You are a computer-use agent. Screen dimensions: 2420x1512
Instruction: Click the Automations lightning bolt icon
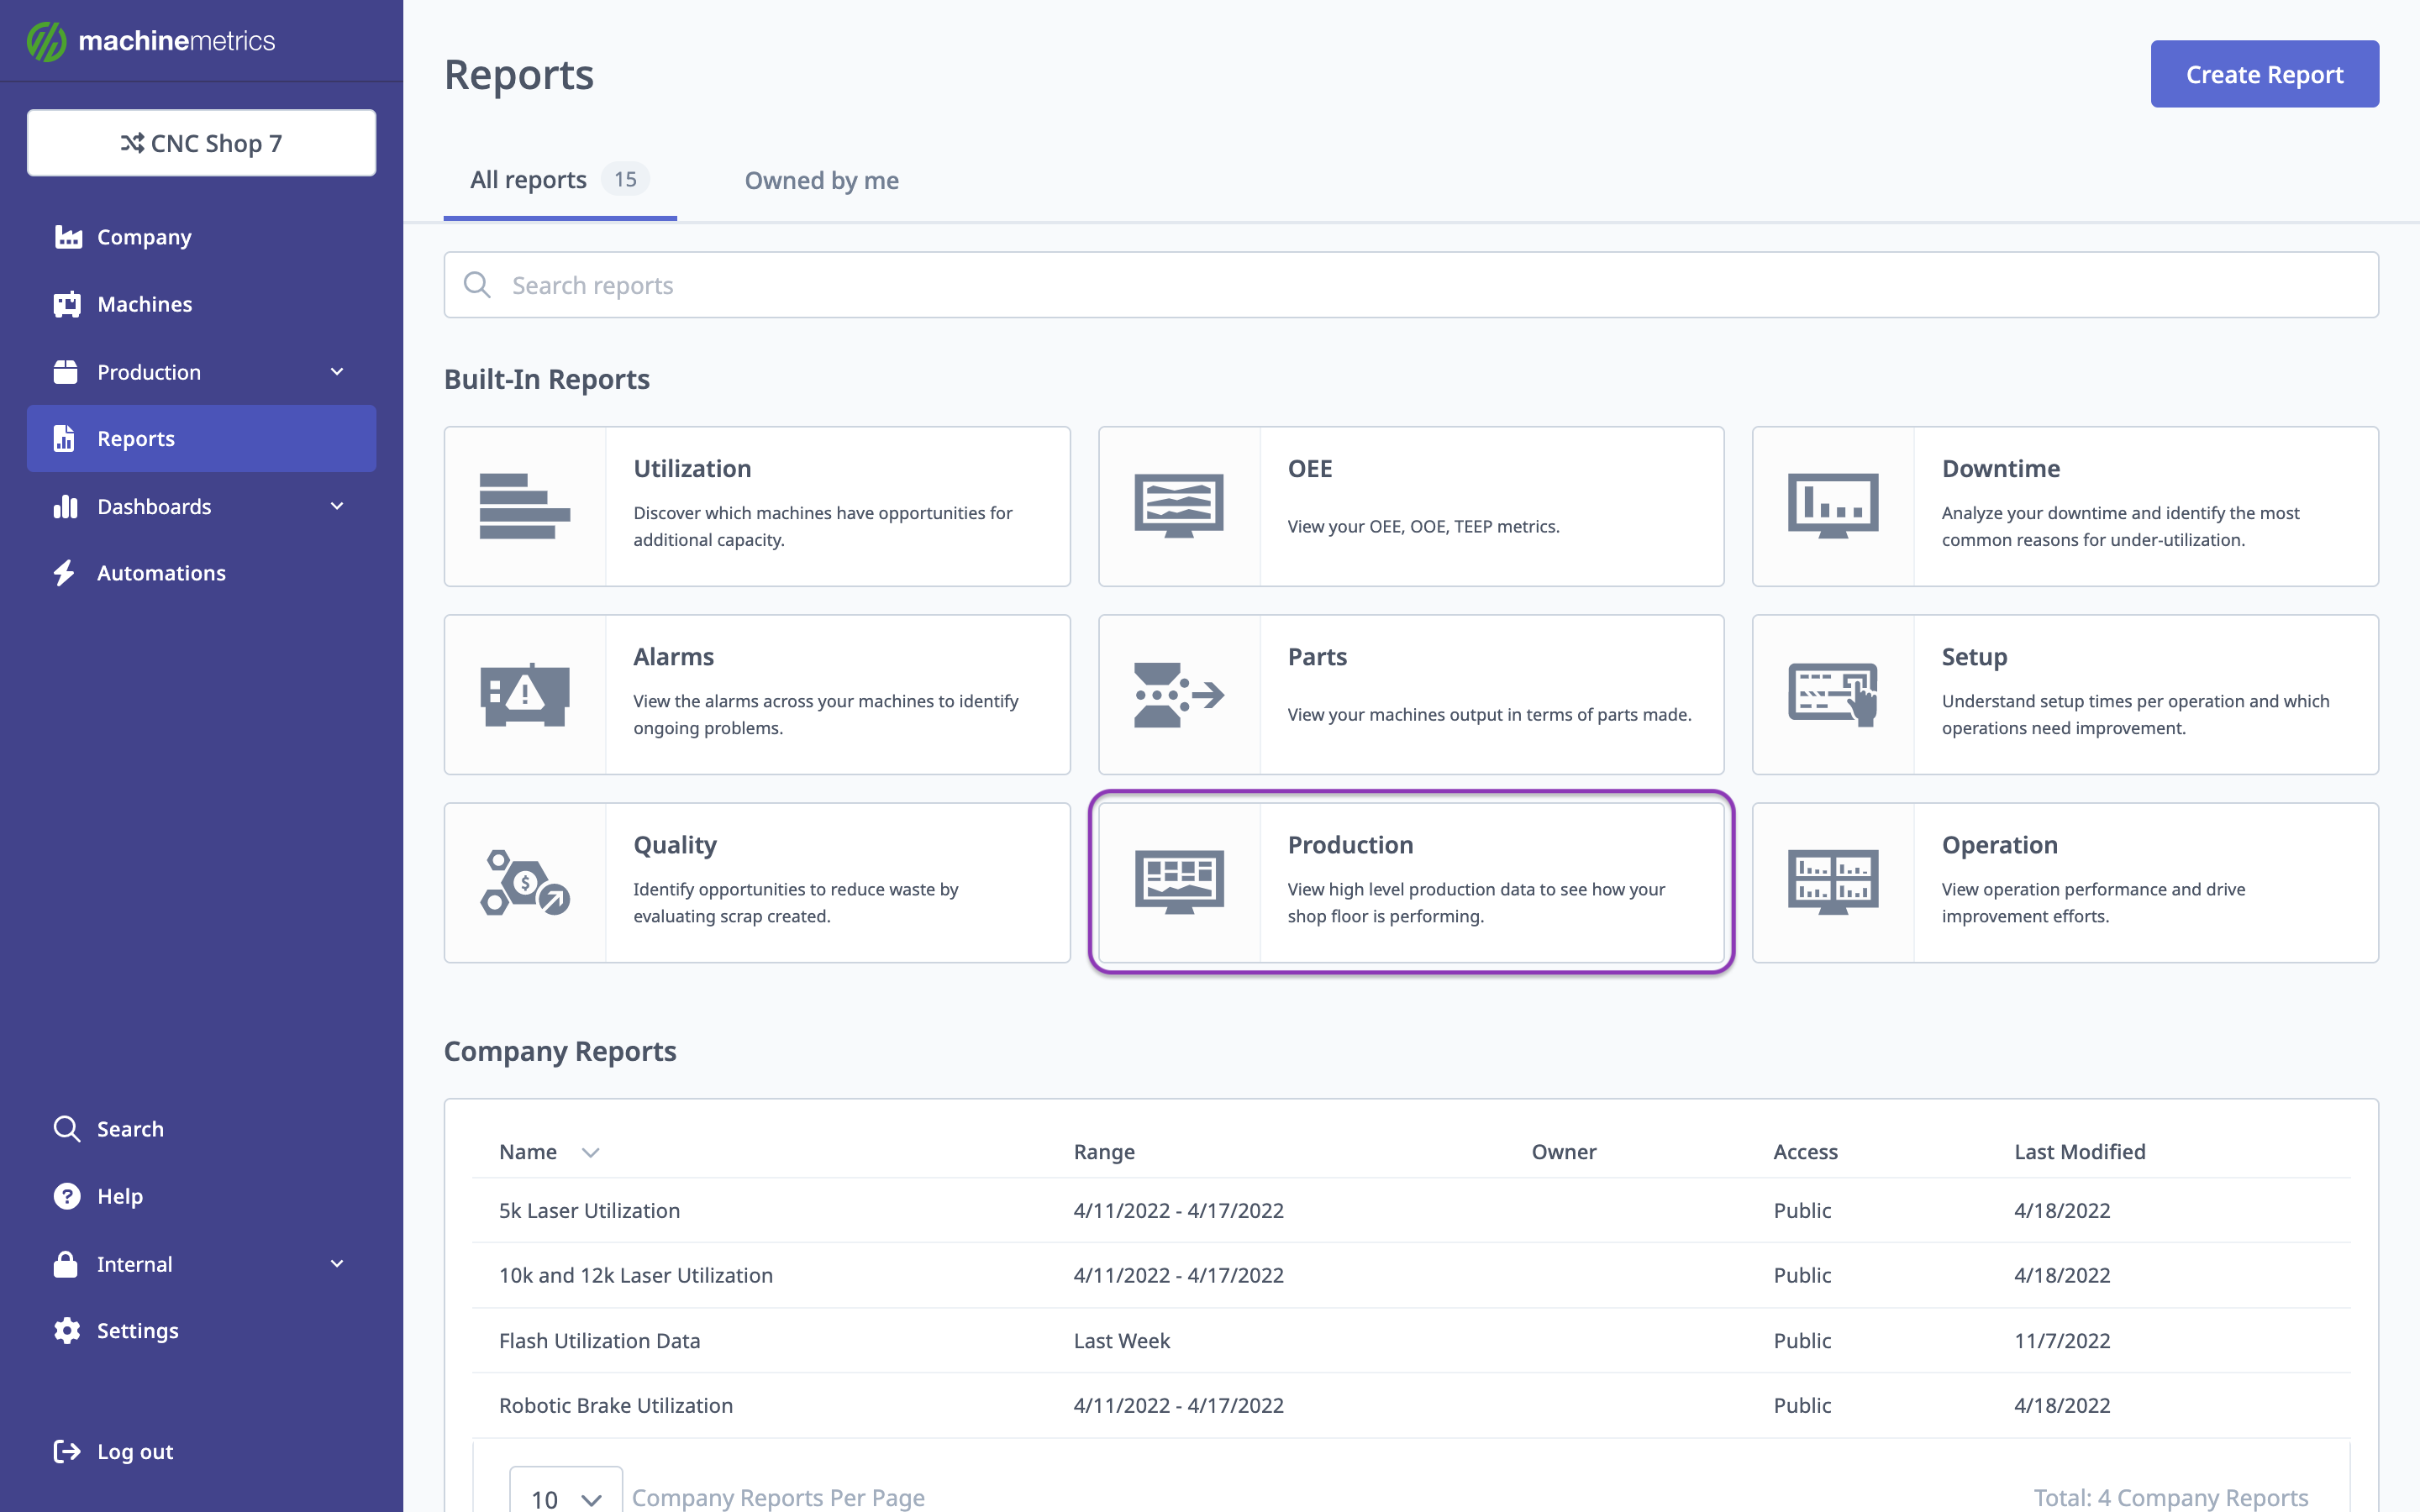click(64, 573)
